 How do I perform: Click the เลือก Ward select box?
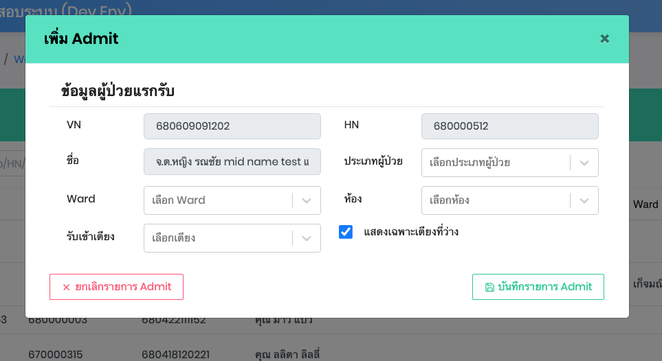tap(218, 200)
